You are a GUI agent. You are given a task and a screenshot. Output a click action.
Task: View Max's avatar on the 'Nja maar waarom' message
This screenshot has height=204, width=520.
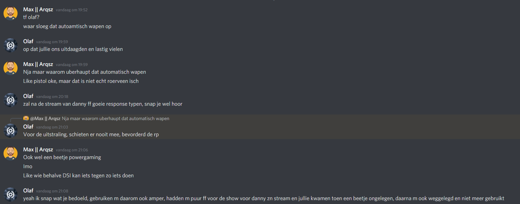pos(11,68)
